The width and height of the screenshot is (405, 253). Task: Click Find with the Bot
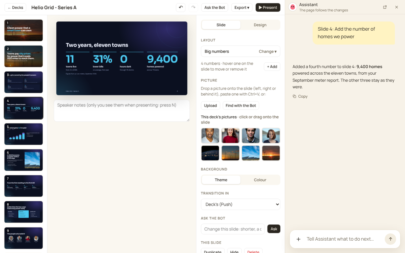pyautogui.click(x=241, y=106)
